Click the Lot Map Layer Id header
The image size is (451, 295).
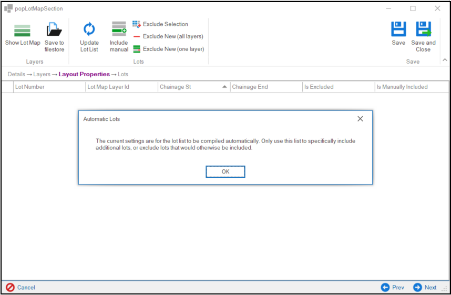(x=108, y=87)
